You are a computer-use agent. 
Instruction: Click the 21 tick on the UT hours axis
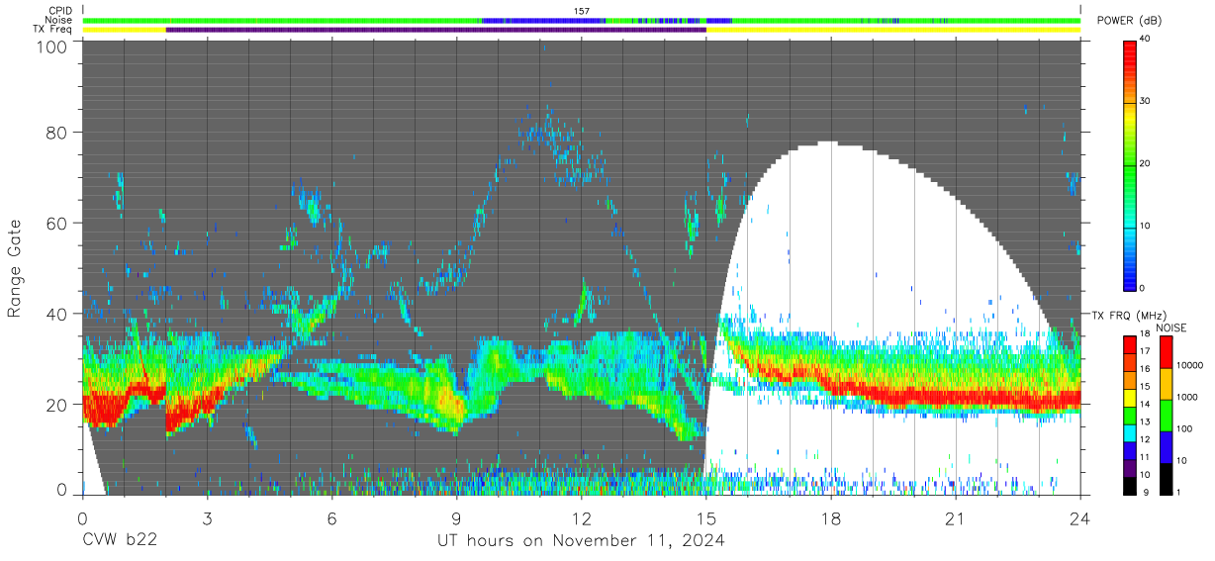[x=956, y=518]
